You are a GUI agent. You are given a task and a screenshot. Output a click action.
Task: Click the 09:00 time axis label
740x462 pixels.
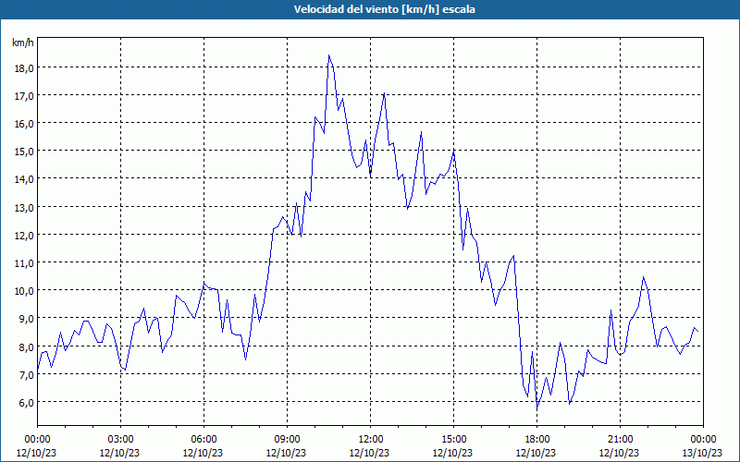point(287,440)
